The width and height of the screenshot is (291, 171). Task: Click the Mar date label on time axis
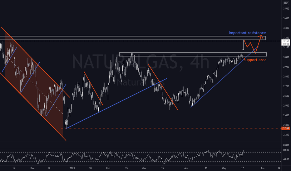coord(144,168)
